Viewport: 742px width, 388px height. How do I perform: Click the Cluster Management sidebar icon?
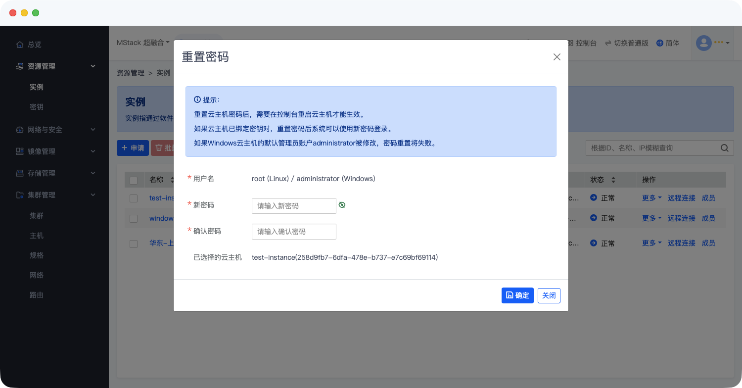(20, 195)
